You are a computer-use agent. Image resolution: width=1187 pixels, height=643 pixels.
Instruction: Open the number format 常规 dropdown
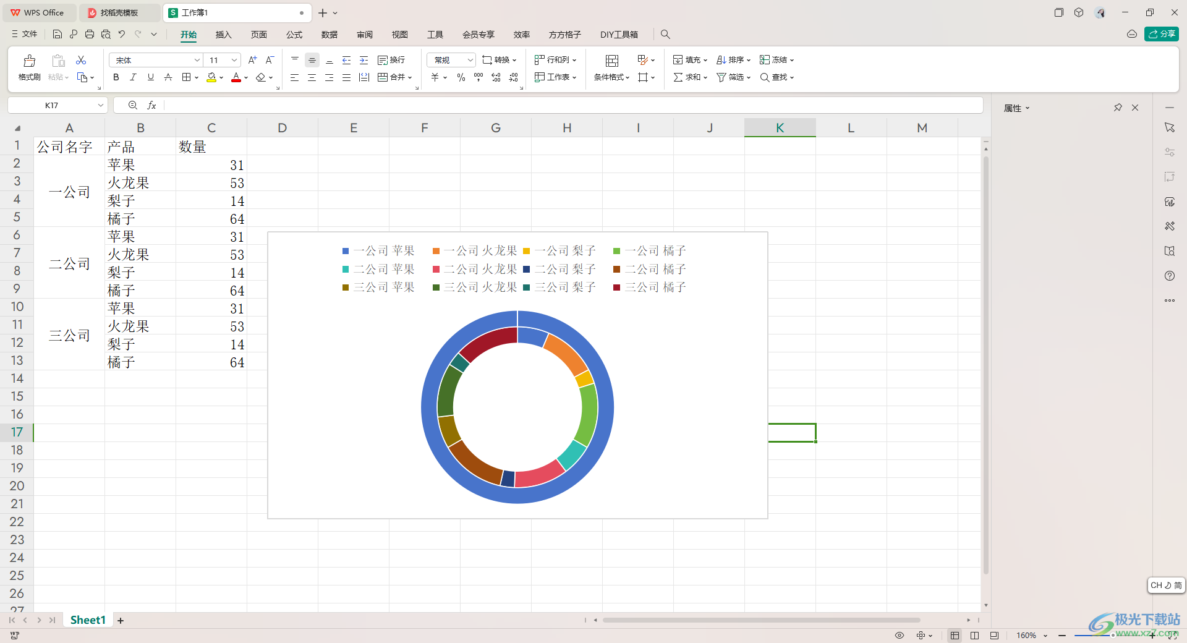470,60
